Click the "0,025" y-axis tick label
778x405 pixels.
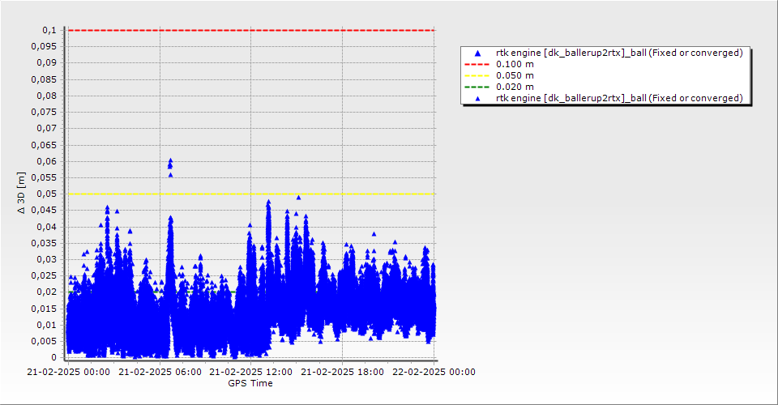pyautogui.click(x=44, y=275)
